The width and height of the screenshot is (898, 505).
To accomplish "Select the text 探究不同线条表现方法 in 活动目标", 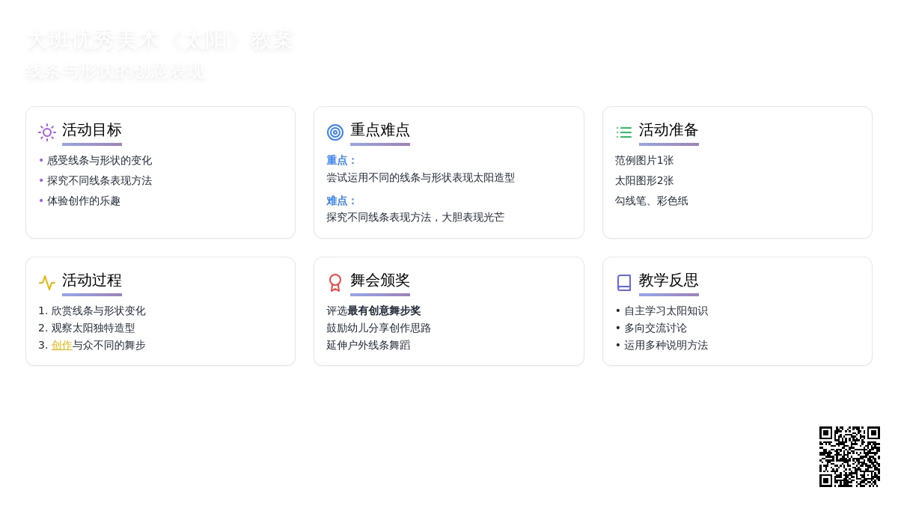I will [x=100, y=180].
